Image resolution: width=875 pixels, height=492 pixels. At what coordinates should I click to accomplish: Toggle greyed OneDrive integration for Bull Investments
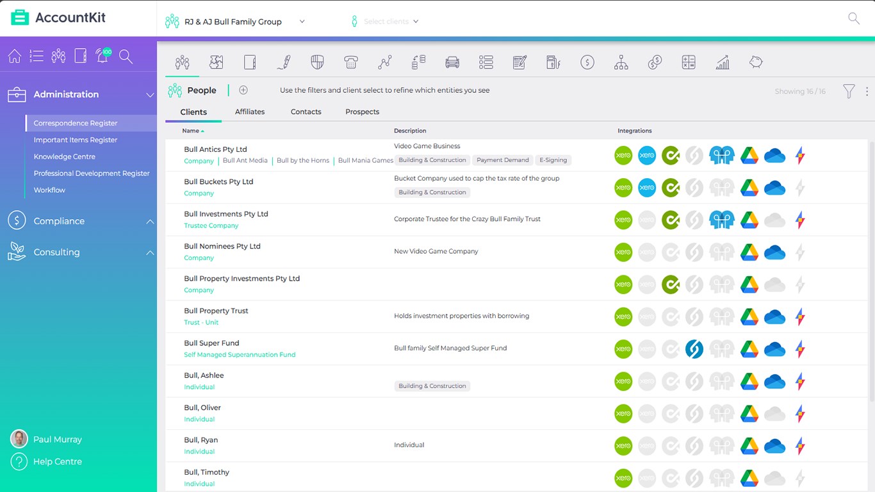click(x=774, y=220)
